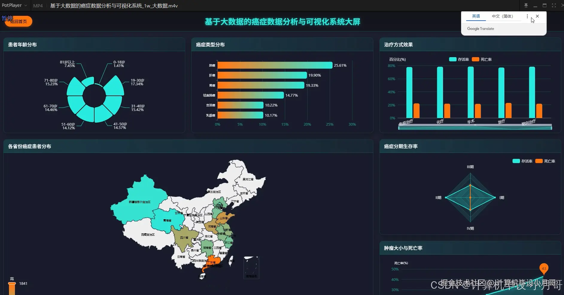Toggle 死亡率 legend in 癌症分期生存率 chart
This screenshot has width=564, height=295.
pyautogui.click(x=545, y=161)
